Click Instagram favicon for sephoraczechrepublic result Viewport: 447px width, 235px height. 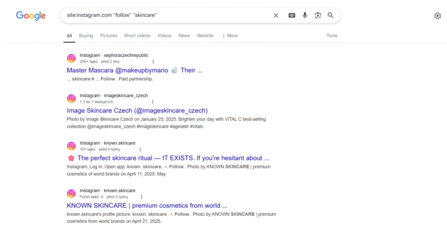(x=71, y=58)
